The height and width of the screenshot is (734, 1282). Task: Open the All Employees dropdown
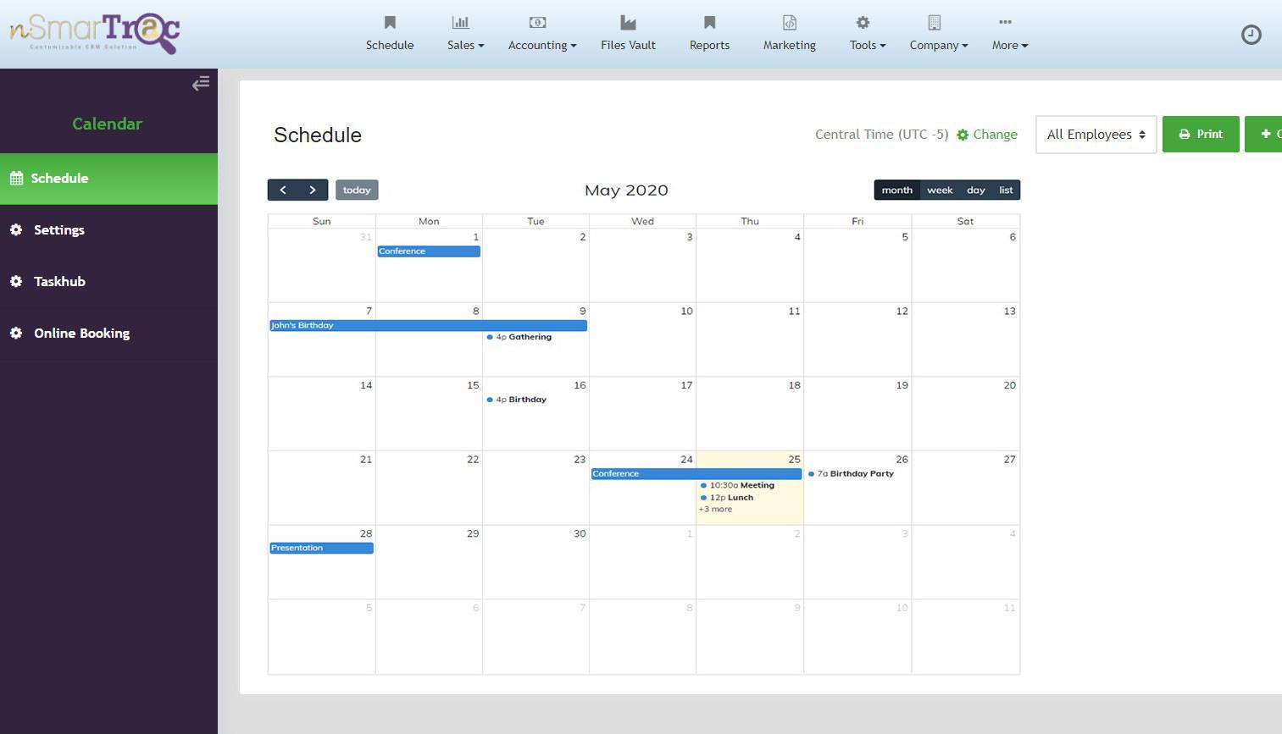[x=1096, y=135]
